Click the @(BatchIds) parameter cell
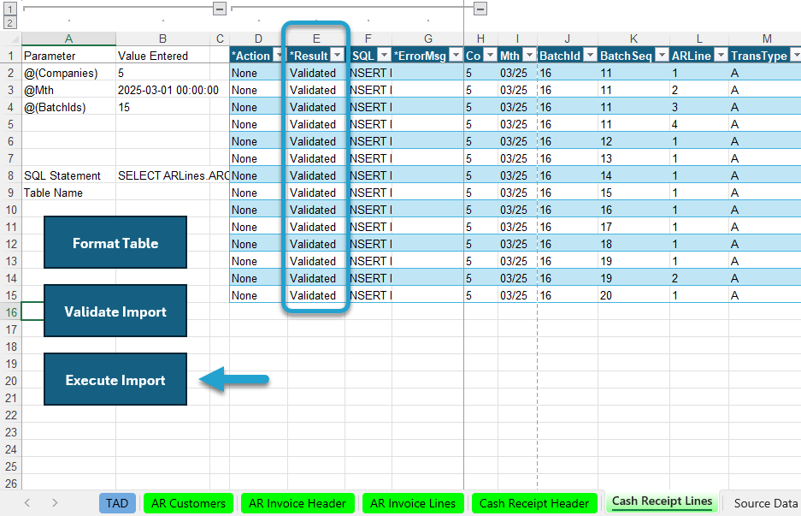This screenshot has width=801, height=516. coord(69,107)
